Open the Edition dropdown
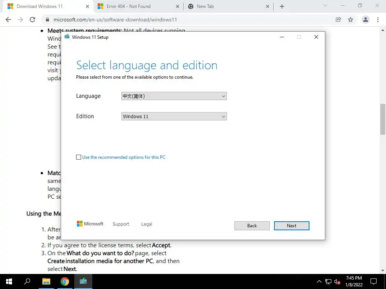 (x=174, y=116)
